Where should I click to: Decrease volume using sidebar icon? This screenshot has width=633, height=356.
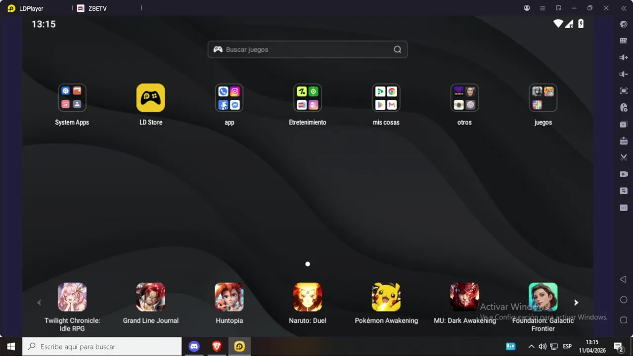[x=624, y=74]
